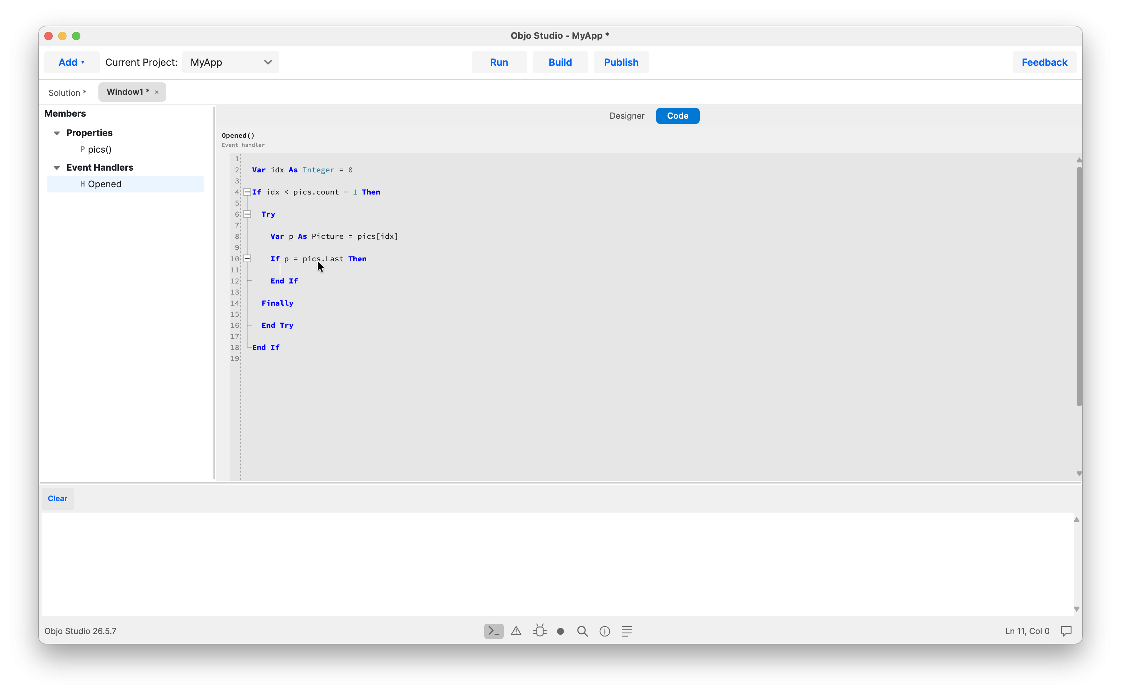1121x695 pixels.
Task: Click the 'Event handler' subtitle
Action: pyautogui.click(x=243, y=145)
